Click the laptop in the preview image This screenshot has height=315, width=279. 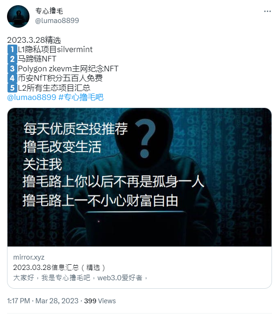136,229
